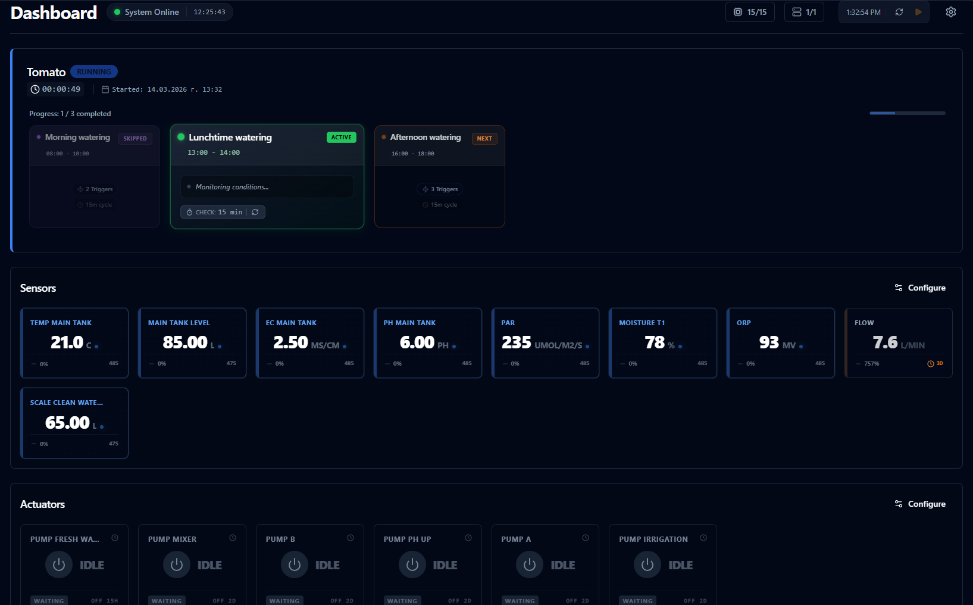Click the 3 Triggers badge
The height and width of the screenshot is (605, 973).
pos(440,189)
